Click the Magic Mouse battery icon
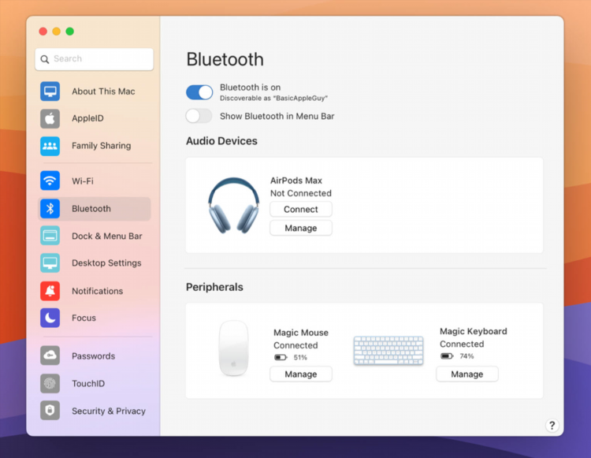This screenshot has width=591, height=458. tap(281, 357)
